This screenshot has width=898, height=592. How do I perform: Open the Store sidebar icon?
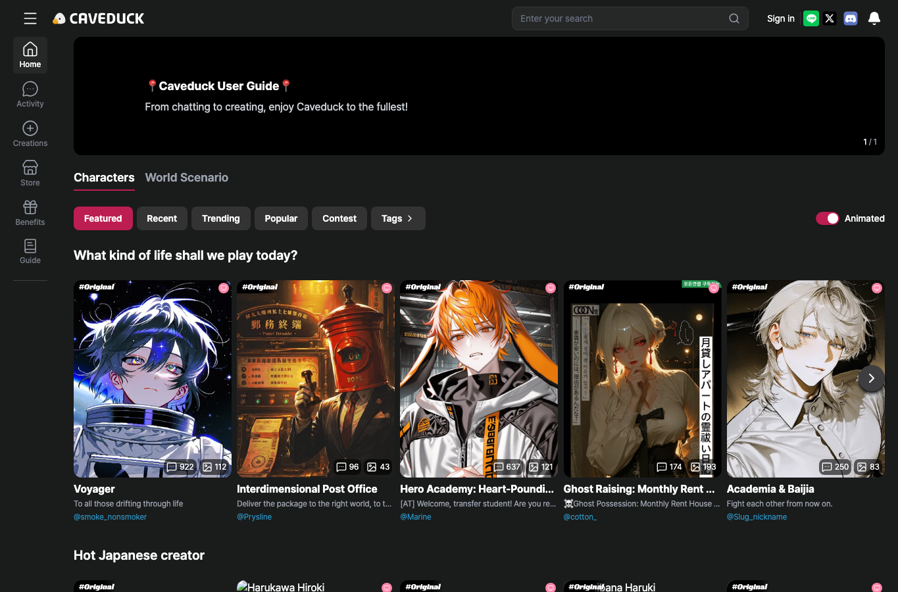[30, 168]
